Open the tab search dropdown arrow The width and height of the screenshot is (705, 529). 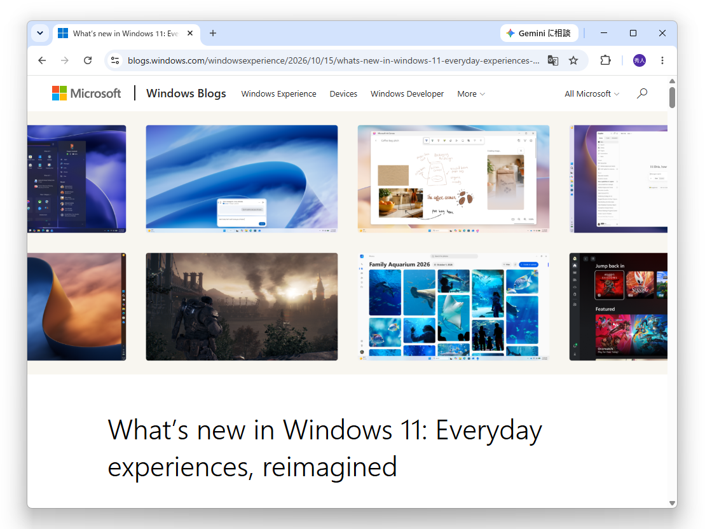[x=40, y=33]
